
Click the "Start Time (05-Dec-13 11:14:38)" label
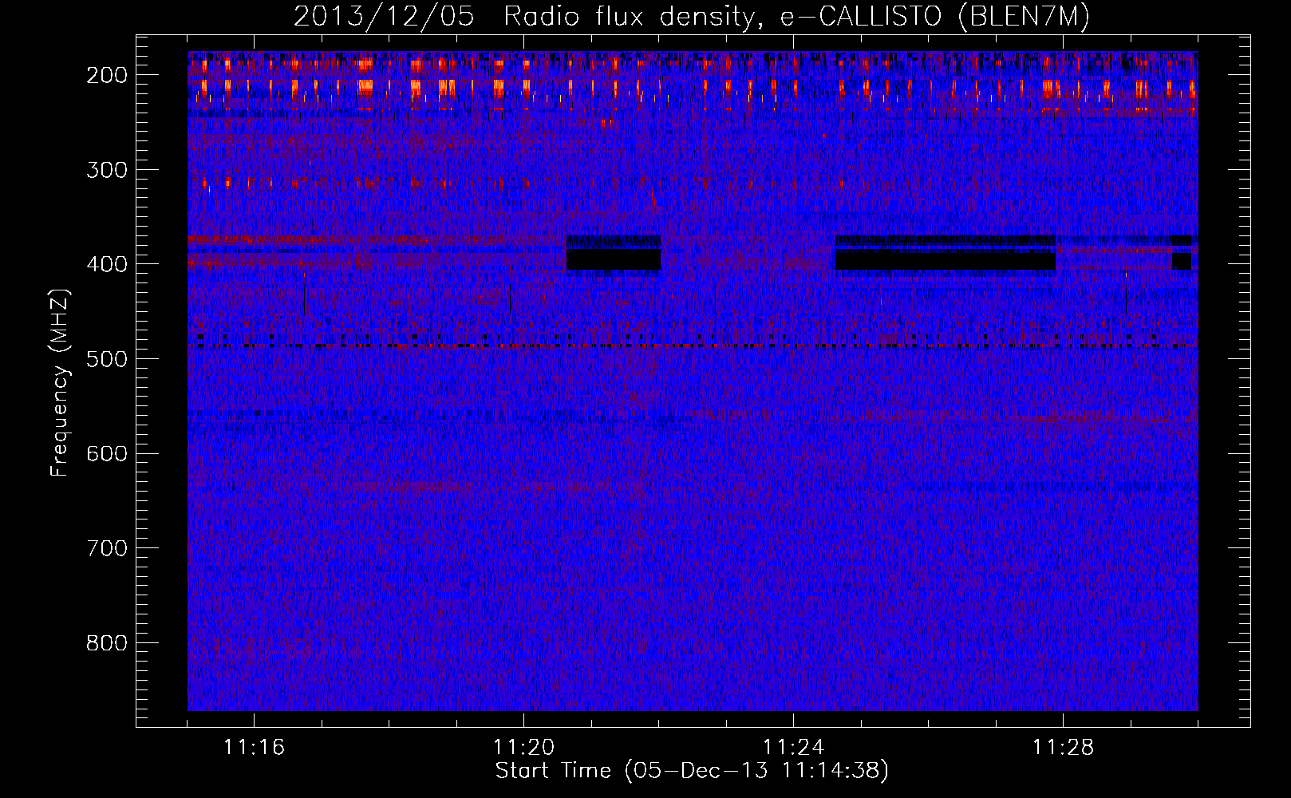click(692, 770)
